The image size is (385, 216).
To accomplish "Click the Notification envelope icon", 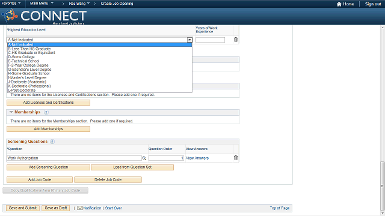I will (80, 208).
